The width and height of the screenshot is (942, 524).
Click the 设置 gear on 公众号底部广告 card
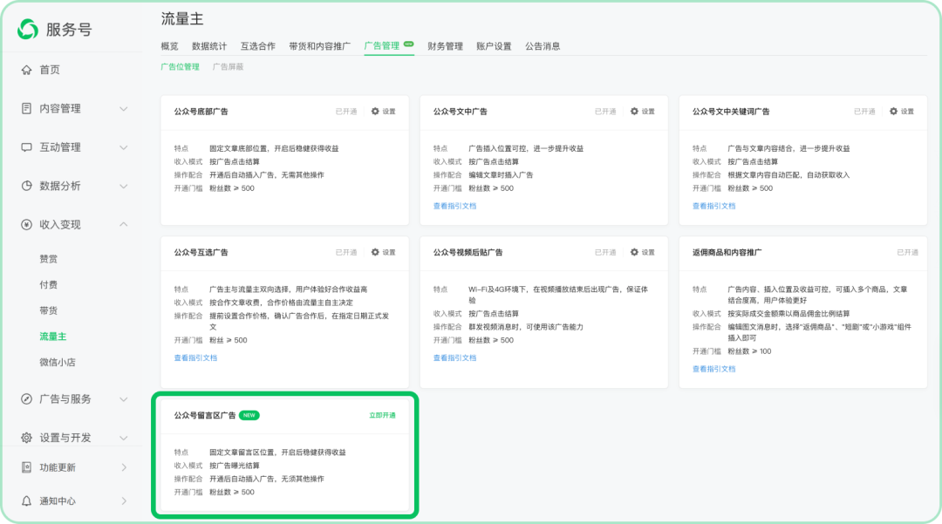click(x=375, y=112)
